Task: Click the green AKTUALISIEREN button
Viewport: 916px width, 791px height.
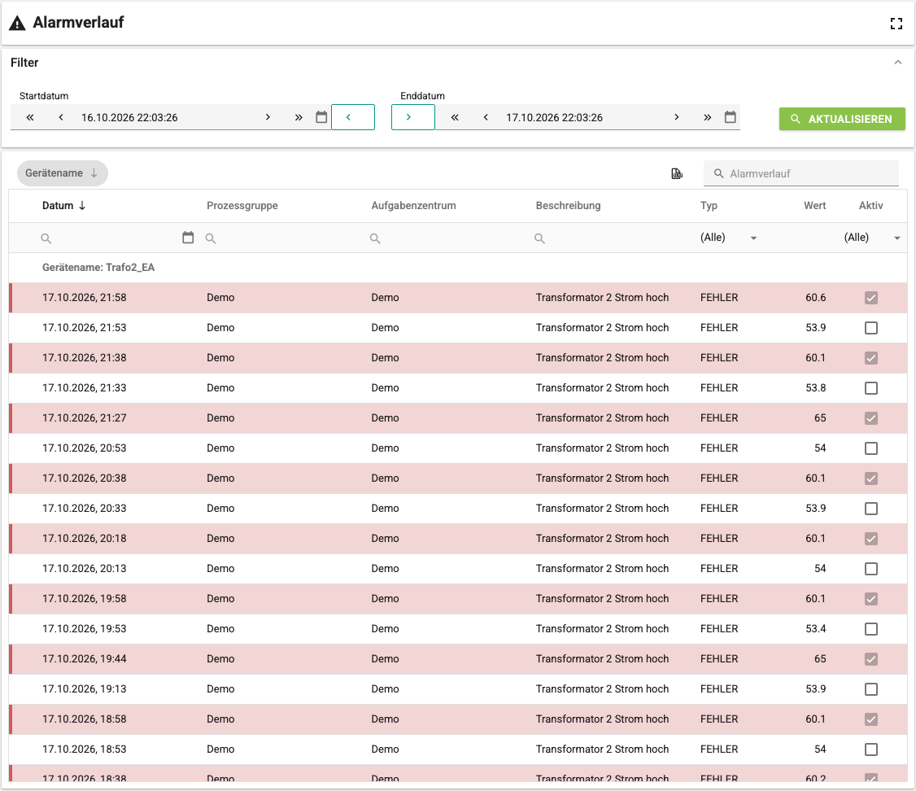Action: (842, 119)
